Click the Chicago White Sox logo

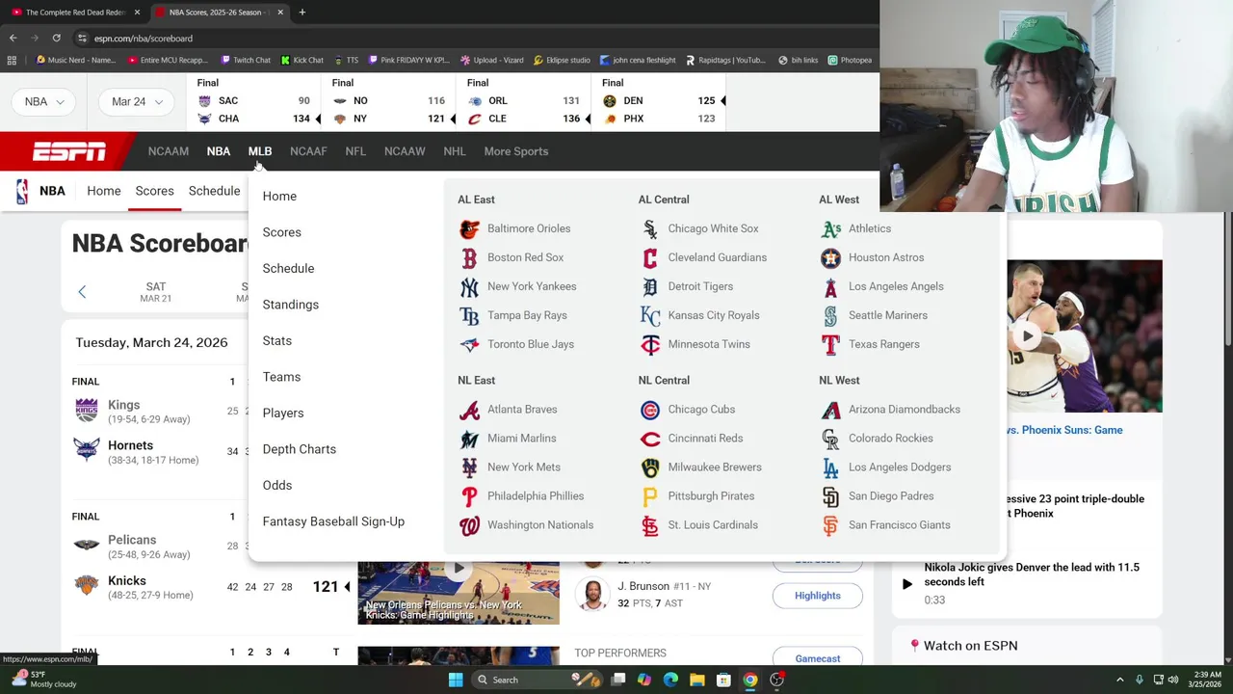click(650, 228)
